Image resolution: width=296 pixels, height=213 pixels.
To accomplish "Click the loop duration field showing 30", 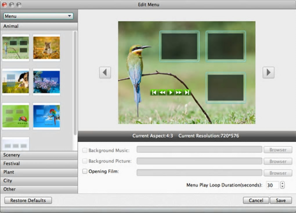I will [x=272, y=185].
